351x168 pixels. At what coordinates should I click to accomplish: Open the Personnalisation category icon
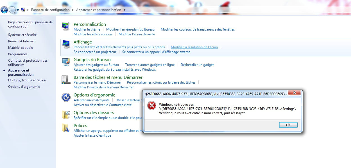pos(66,26)
